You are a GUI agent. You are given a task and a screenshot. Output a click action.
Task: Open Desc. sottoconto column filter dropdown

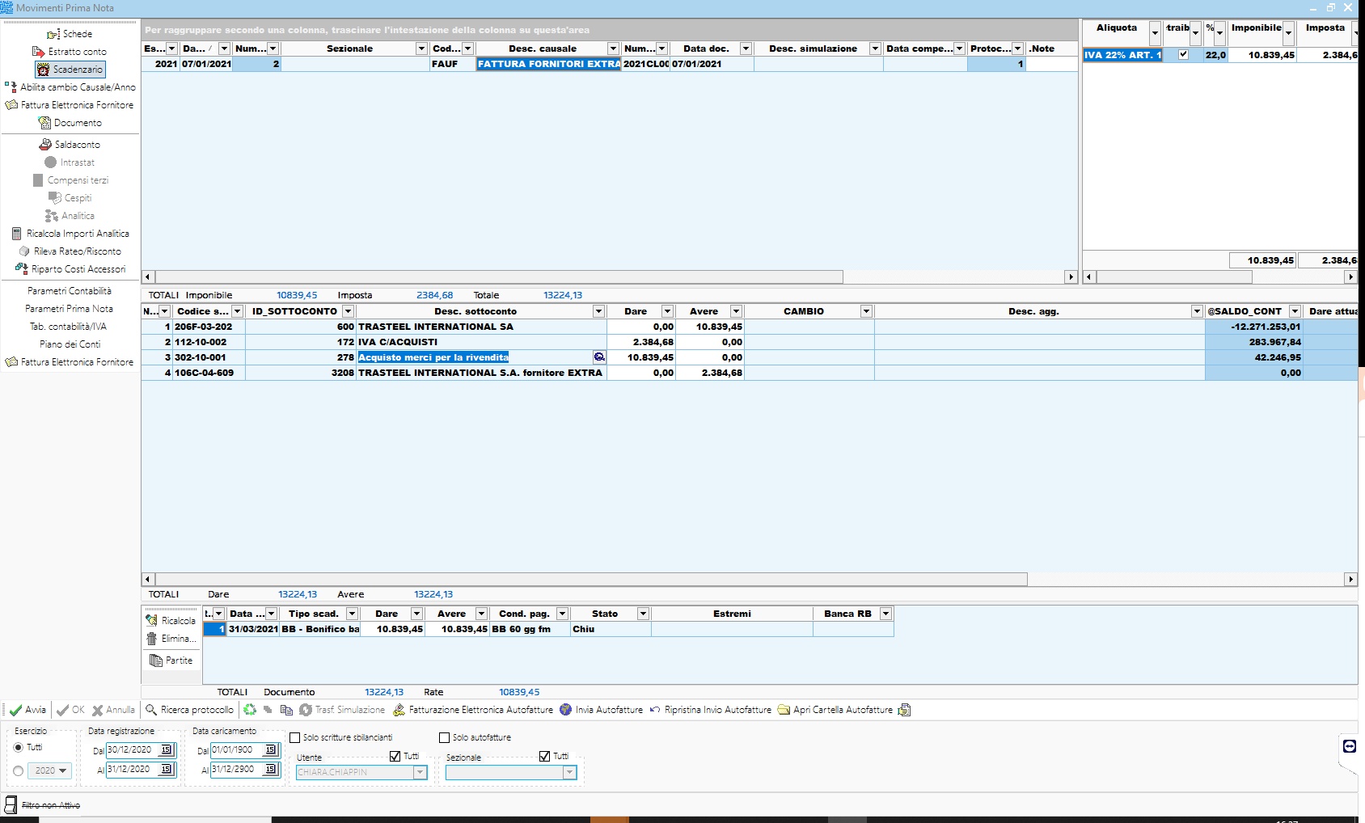pos(598,311)
